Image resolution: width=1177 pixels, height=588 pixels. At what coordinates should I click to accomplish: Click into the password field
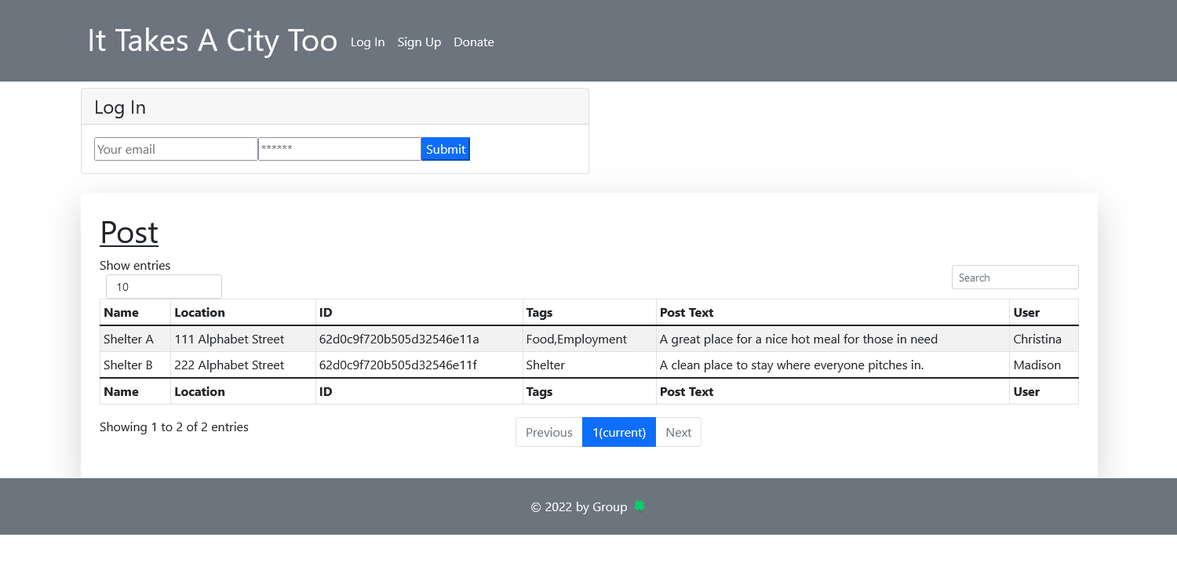339,149
